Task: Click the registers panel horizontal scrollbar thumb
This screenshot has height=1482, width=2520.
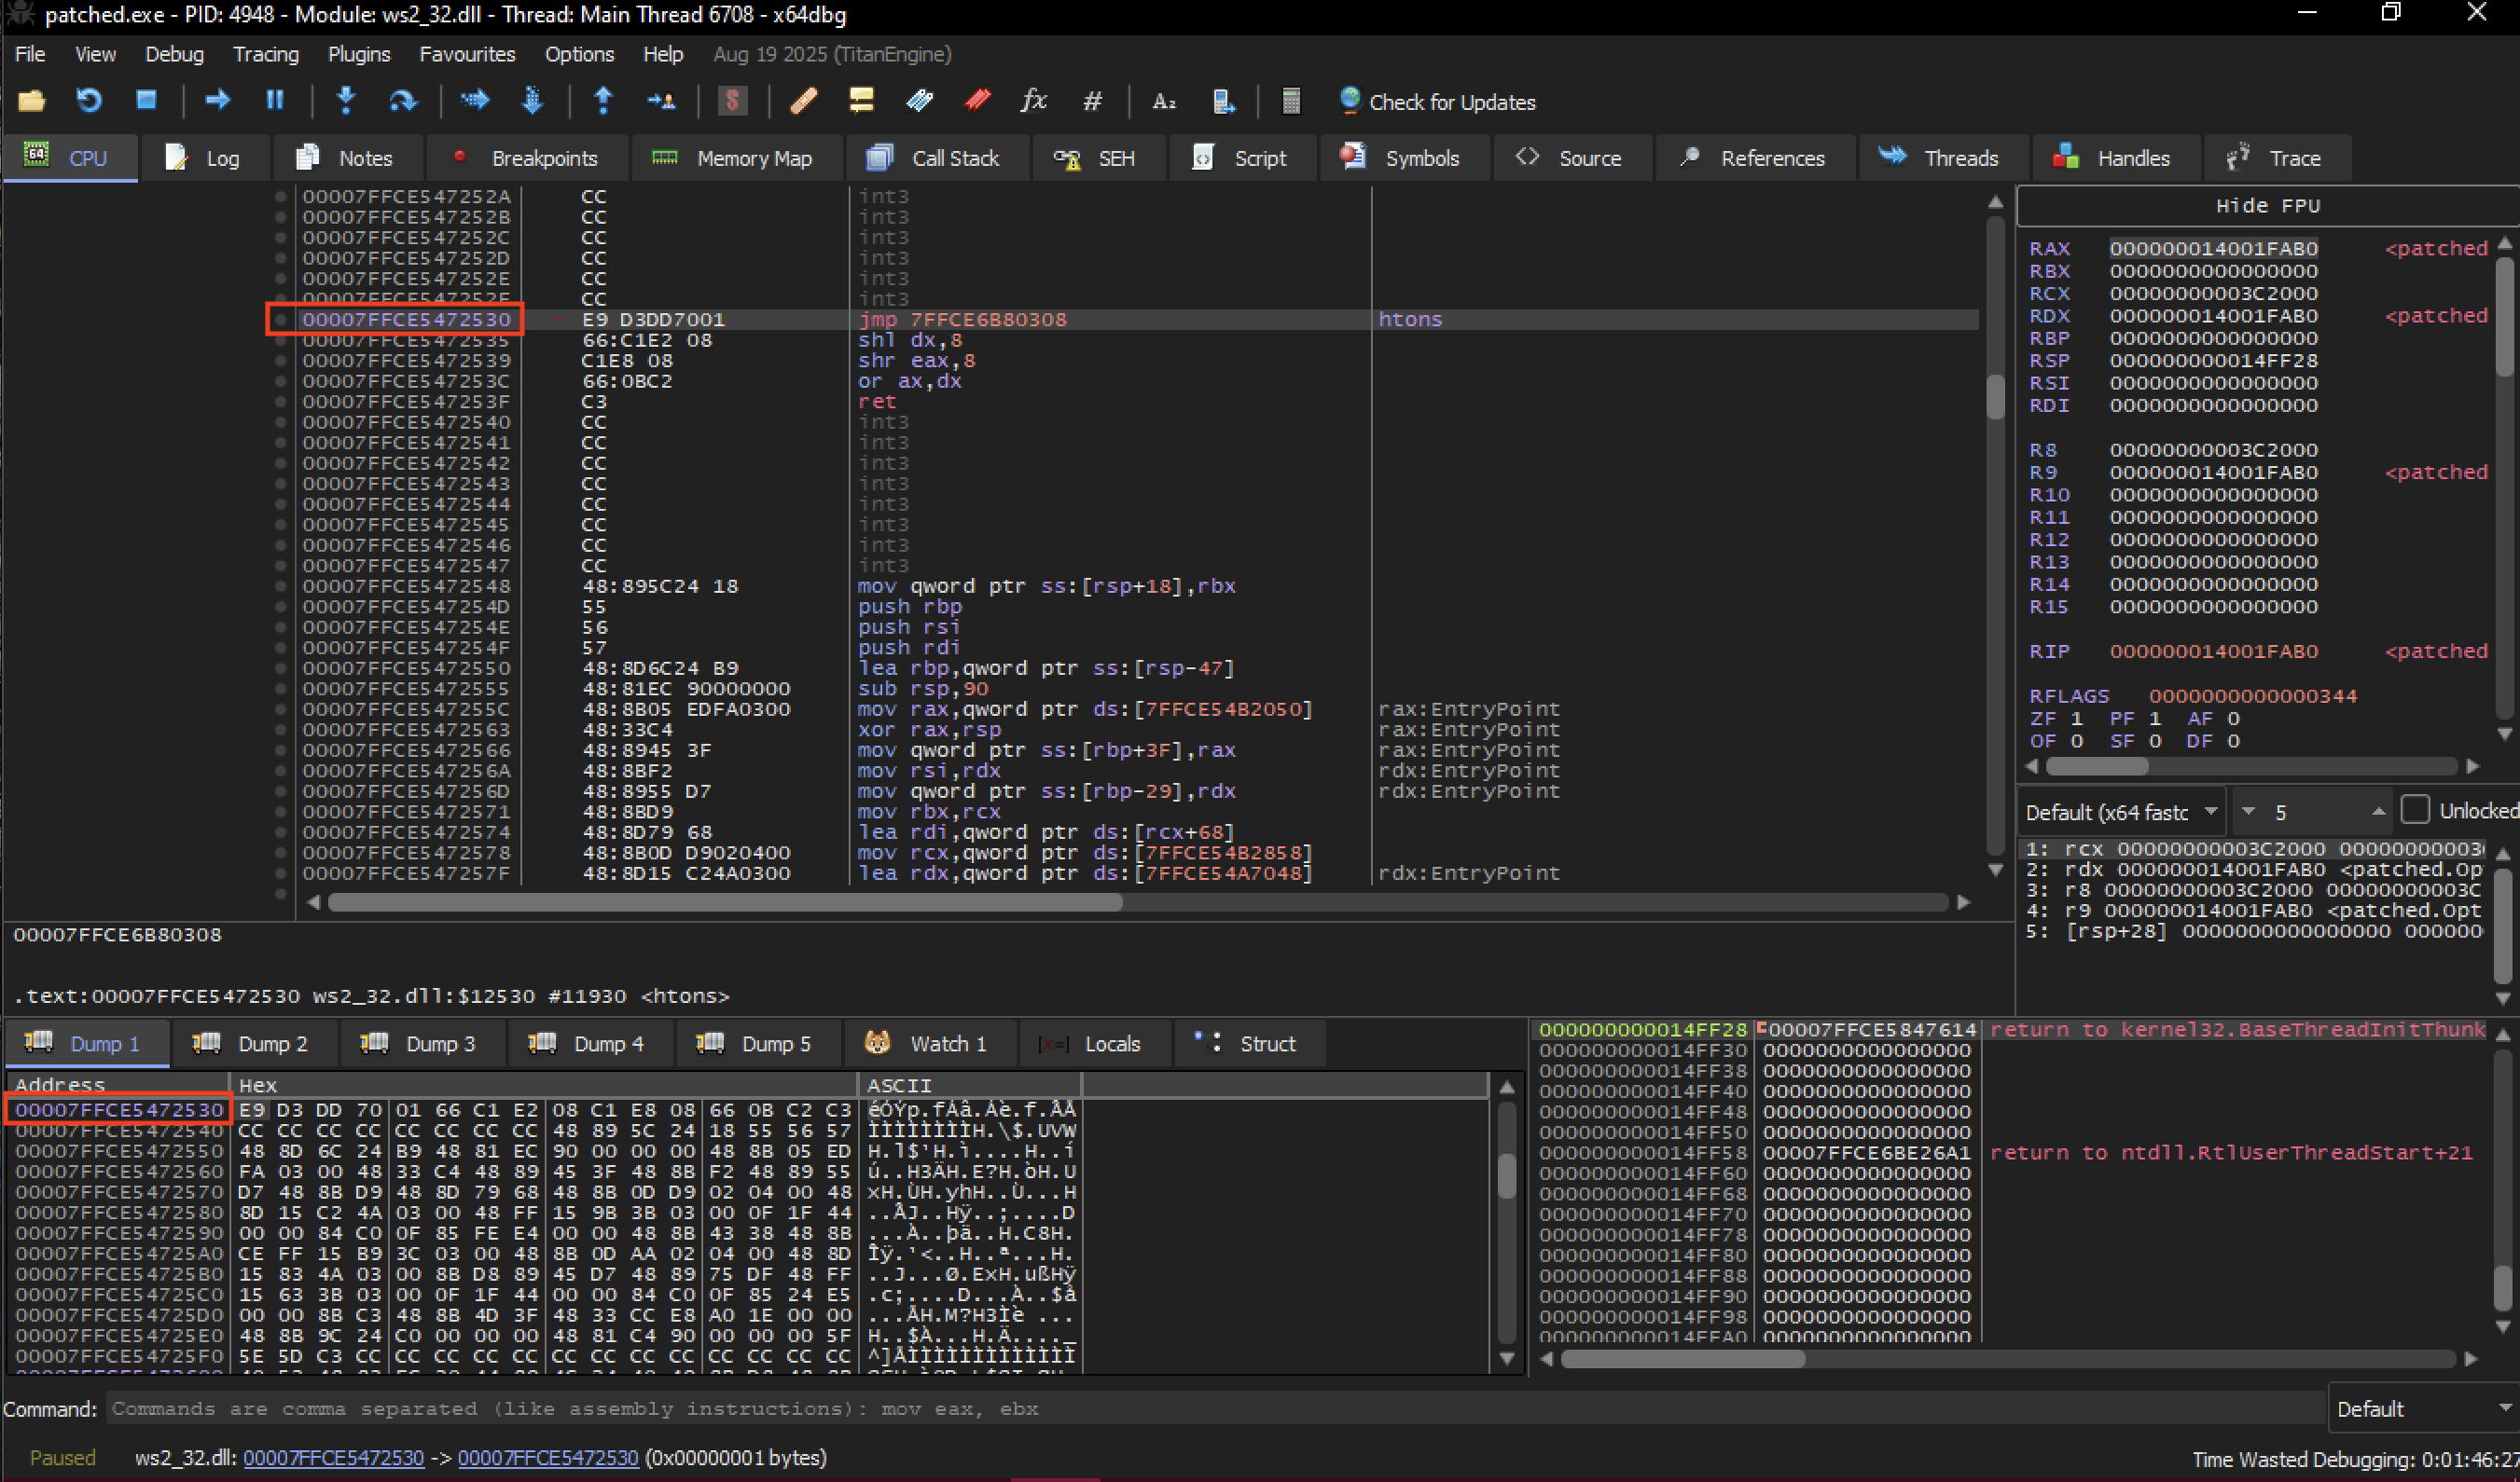Action: pyautogui.click(x=2096, y=765)
